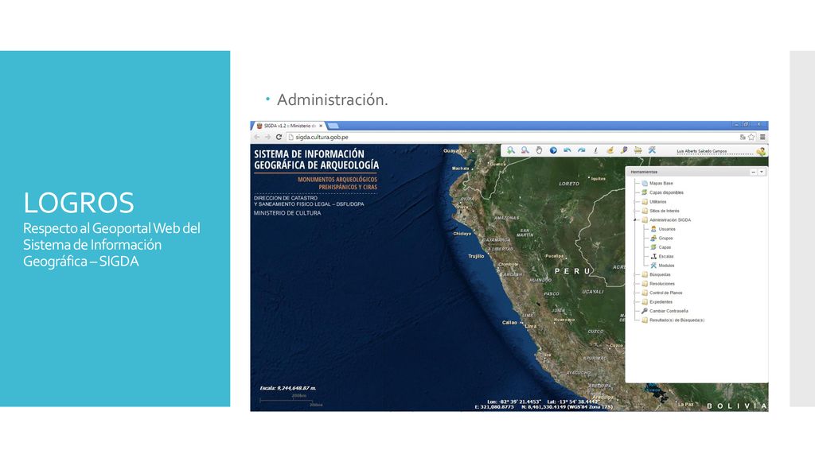Click the Grupos people icon
Screen dimensions: 815x458
coord(653,239)
